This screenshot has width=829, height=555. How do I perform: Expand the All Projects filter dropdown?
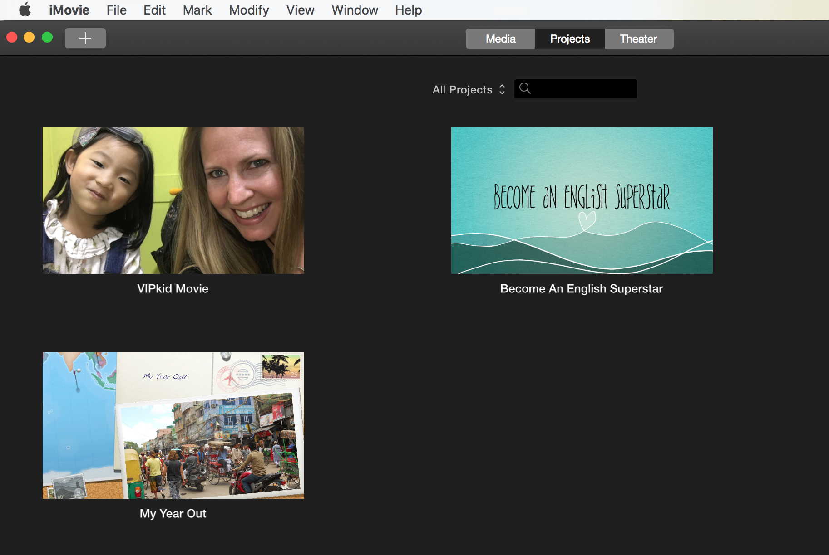click(469, 89)
